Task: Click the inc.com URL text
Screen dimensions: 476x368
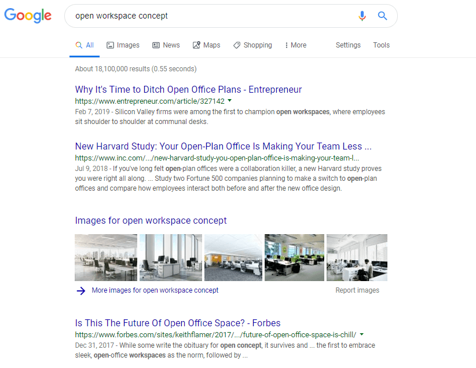Action: (217, 158)
